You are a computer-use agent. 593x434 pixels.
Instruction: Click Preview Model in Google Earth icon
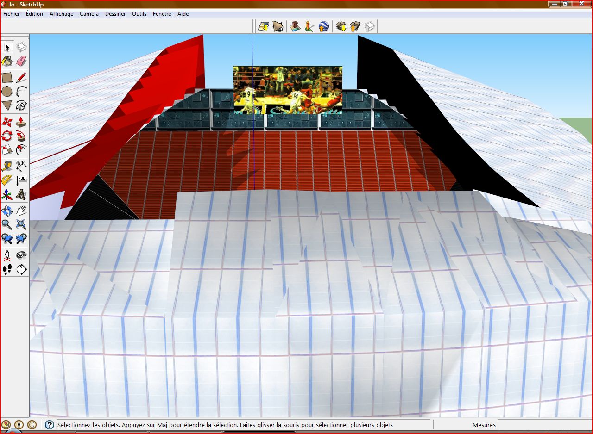point(324,26)
